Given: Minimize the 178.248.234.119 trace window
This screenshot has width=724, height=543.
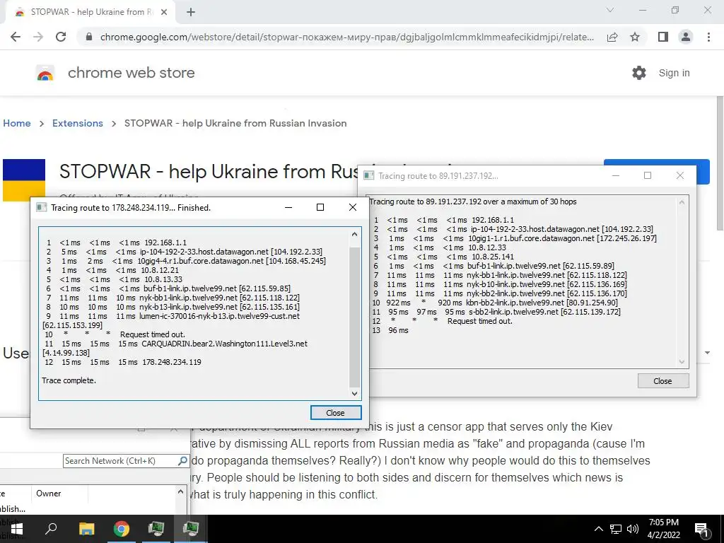Looking at the screenshot, I should 288,207.
